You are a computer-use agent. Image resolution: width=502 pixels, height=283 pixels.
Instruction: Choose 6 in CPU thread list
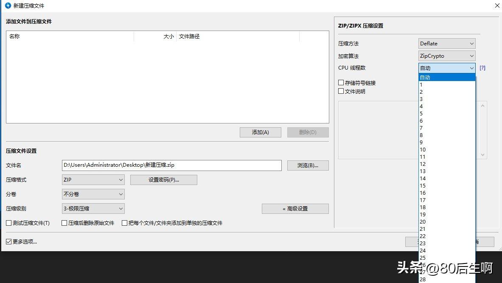[447, 120]
